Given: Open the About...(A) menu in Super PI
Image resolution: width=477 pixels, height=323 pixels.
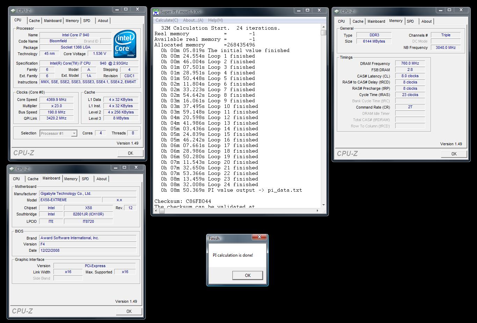Looking at the screenshot, I should pos(193,20).
